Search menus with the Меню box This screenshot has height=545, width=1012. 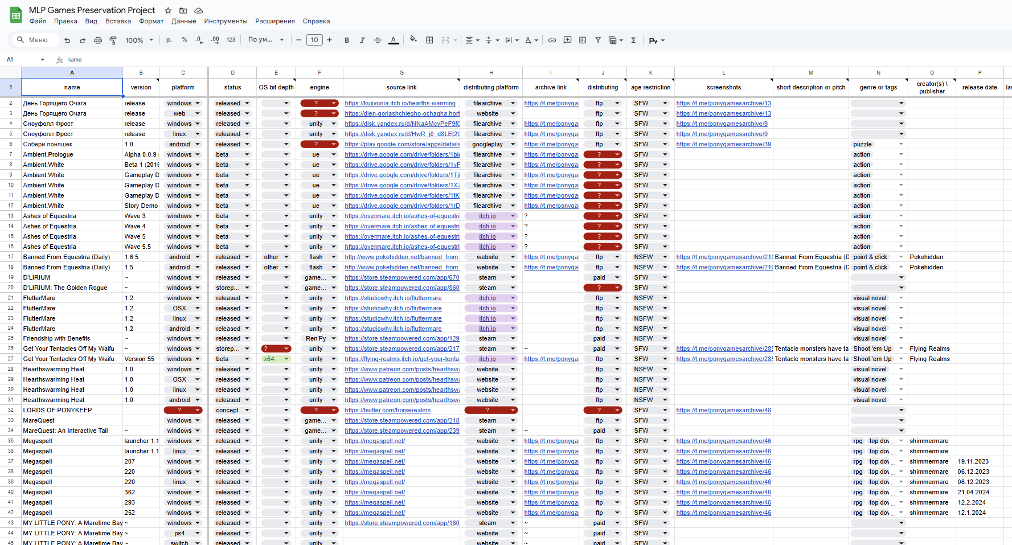tap(34, 40)
